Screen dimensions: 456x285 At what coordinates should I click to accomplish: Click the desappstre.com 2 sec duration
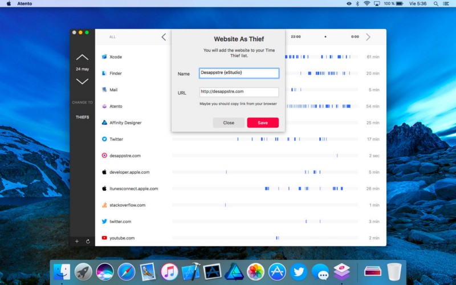pyautogui.click(x=374, y=156)
